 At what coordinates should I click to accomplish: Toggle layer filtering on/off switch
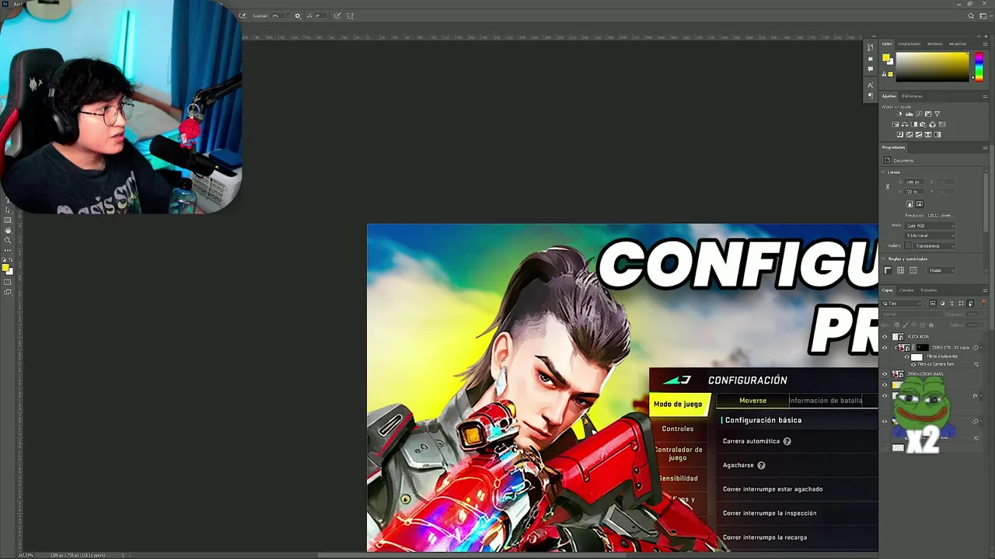(x=983, y=302)
